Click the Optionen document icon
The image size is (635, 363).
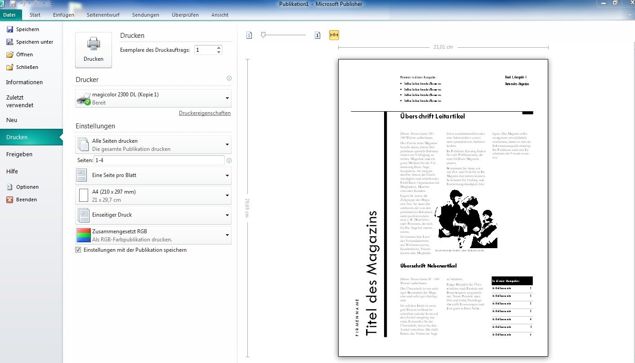pyautogui.click(x=10, y=187)
